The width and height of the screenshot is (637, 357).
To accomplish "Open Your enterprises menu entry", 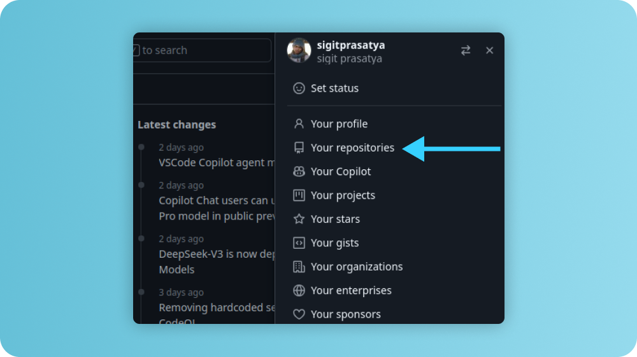I will pyautogui.click(x=351, y=291).
